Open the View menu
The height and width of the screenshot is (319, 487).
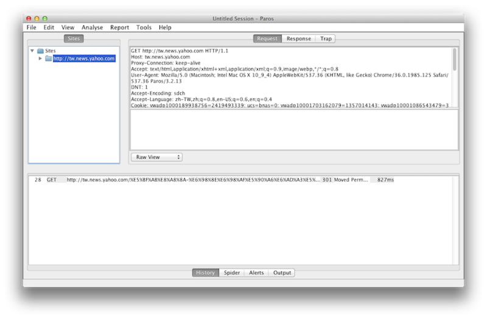pyautogui.click(x=68, y=27)
